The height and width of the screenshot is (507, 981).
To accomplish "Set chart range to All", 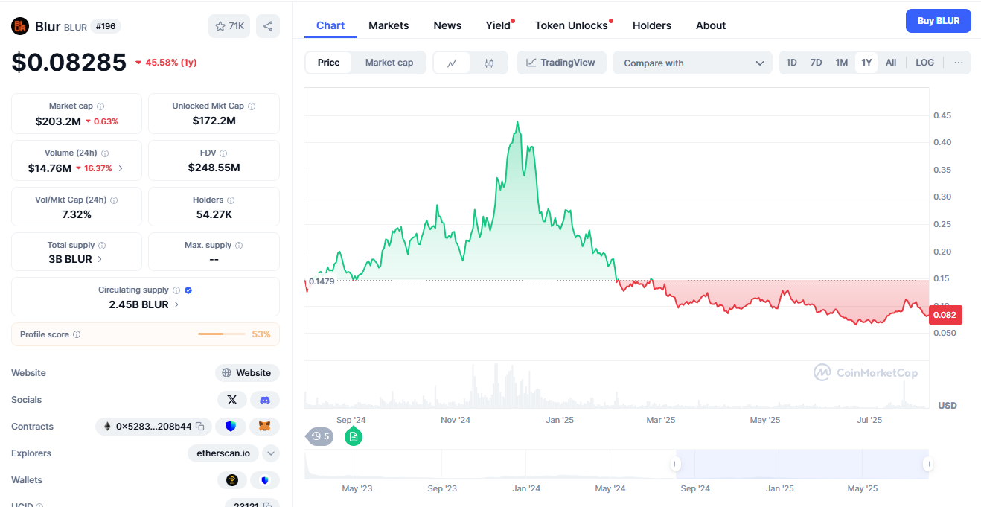I will 891,63.
